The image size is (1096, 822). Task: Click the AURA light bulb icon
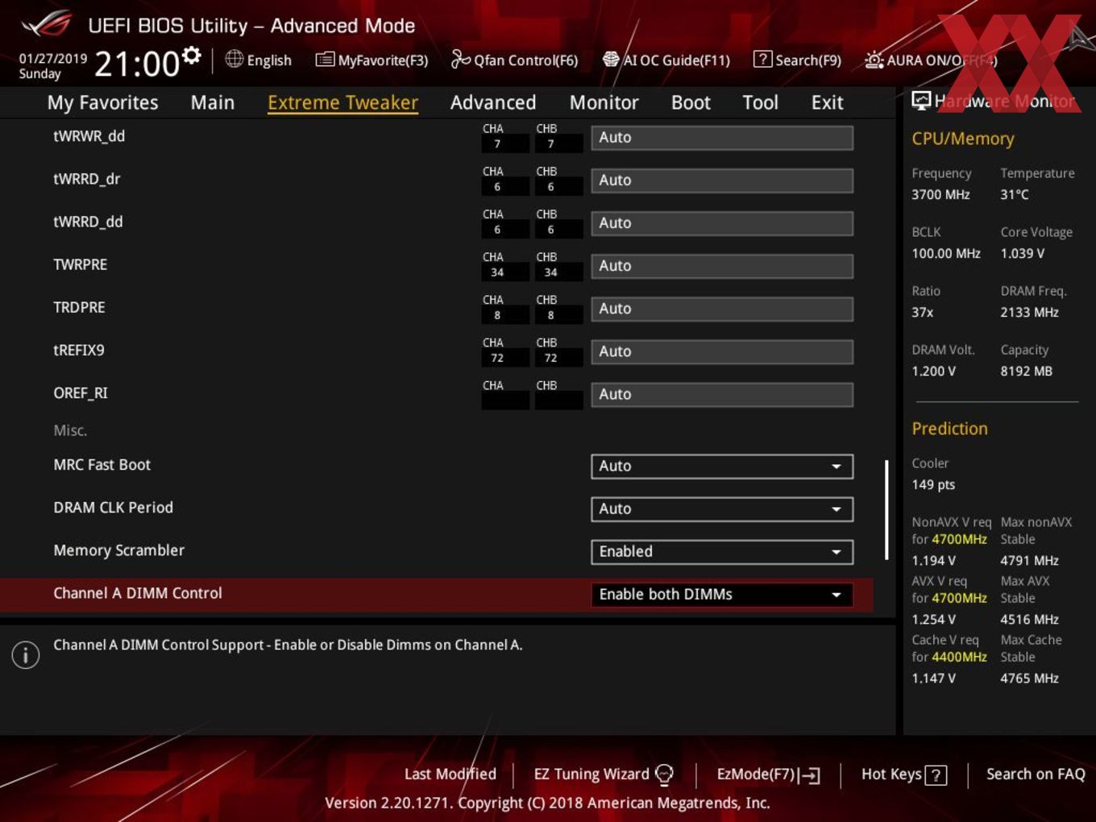pos(874,60)
